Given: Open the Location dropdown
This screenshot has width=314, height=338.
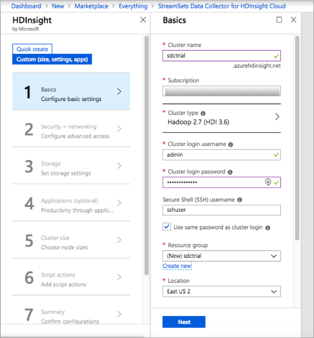Looking at the screenshot, I should (222, 291).
